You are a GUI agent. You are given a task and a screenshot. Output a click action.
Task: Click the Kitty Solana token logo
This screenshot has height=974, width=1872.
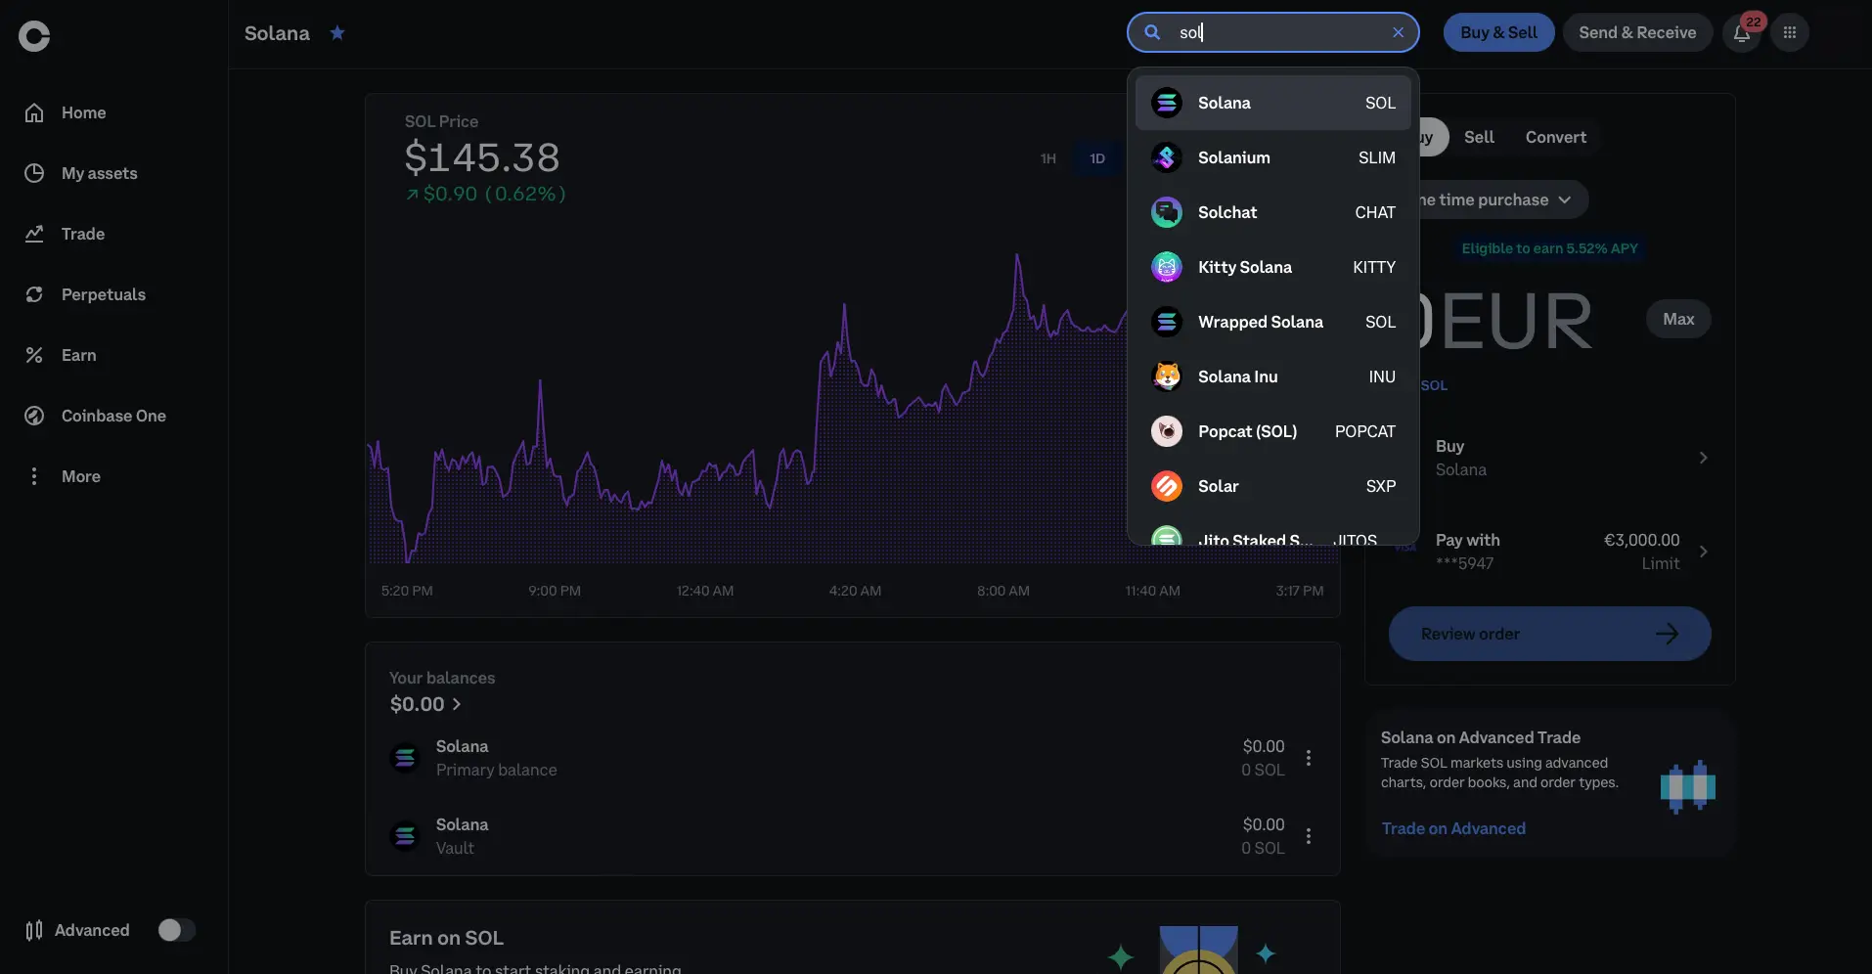click(x=1167, y=267)
